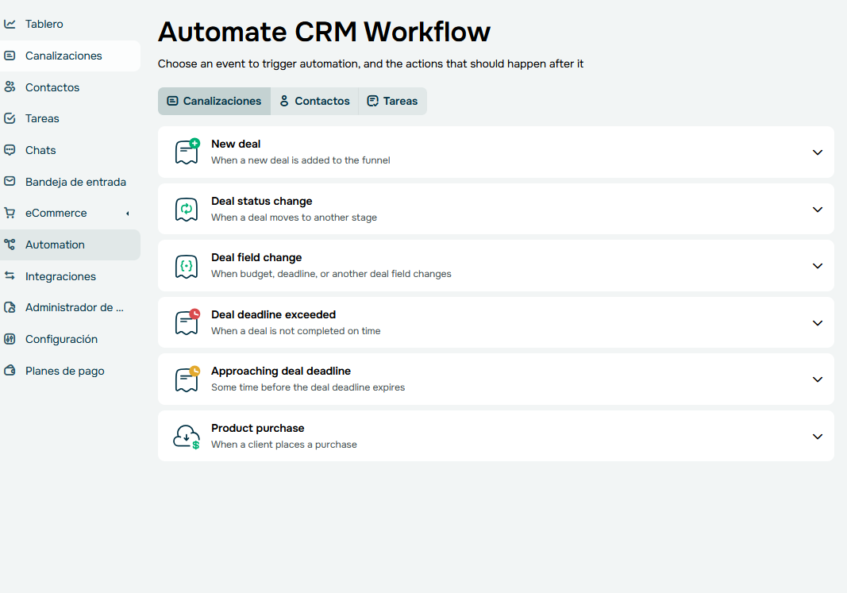Open Integraciones from the sidebar
This screenshot has width=847, height=593.
coord(60,276)
